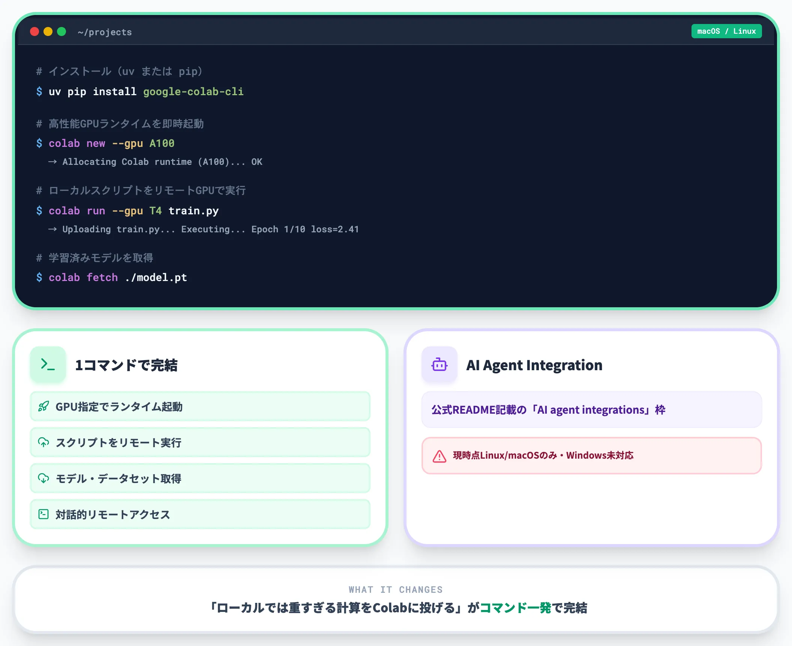Image resolution: width=792 pixels, height=646 pixels.
Task: Select the GPU指定でランタイム起動 item
Action: pyautogui.click(x=200, y=406)
